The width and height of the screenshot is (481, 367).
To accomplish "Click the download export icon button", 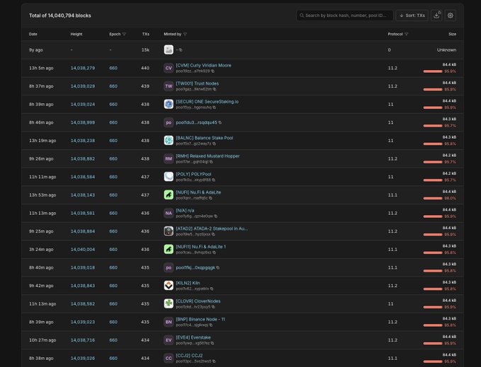I will tap(436, 16).
